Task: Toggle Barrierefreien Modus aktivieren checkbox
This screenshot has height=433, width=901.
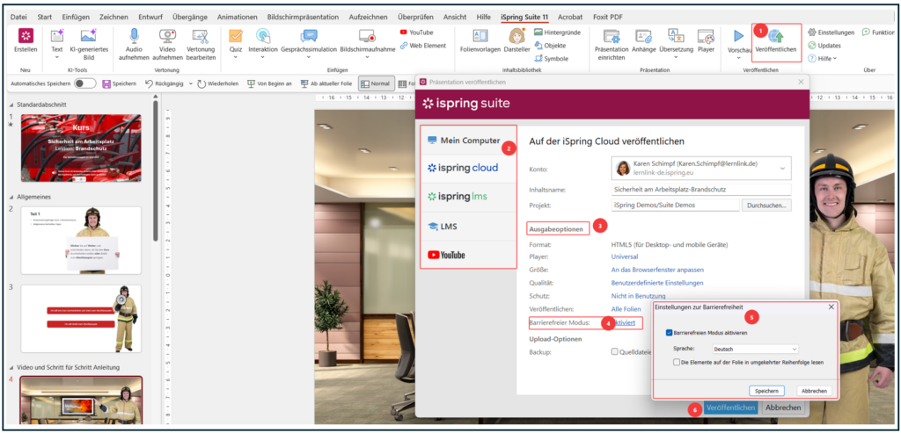Action: point(670,333)
